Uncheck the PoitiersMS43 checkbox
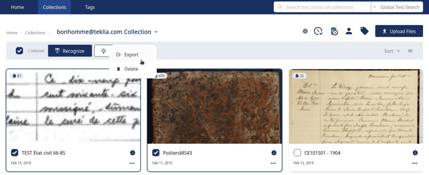 tap(156, 153)
